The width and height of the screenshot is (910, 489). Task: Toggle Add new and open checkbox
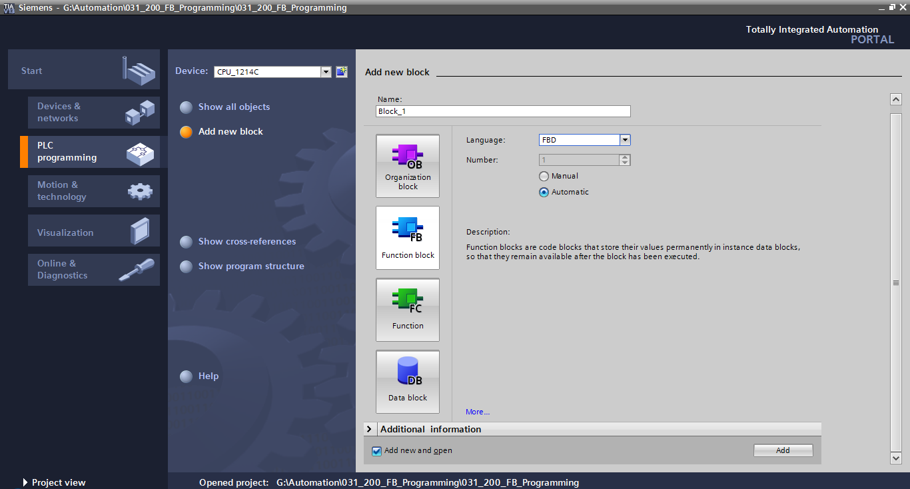(377, 451)
